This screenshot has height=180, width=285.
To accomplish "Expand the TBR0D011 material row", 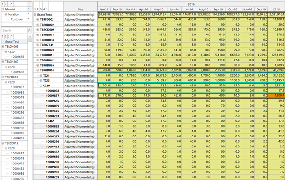I will click(38, 55).
